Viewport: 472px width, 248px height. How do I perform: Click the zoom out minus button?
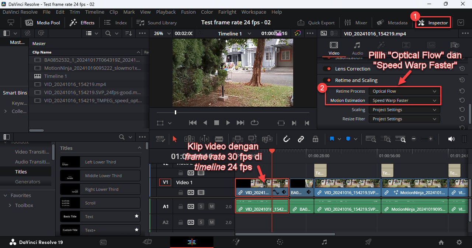tap(414, 139)
